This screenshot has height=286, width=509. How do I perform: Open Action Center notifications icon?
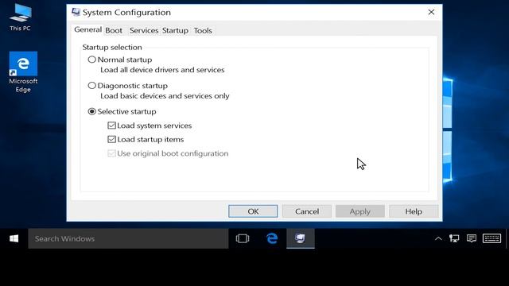(x=472, y=238)
